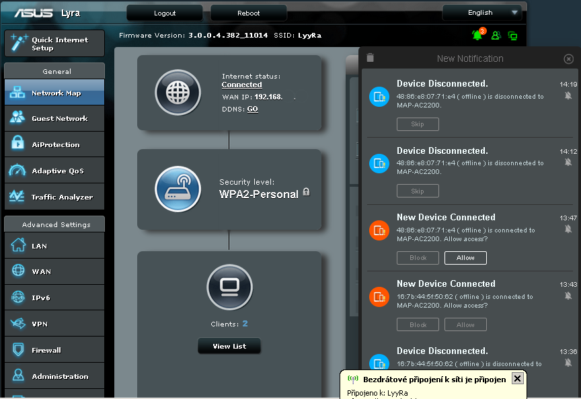The width and height of the screenshot is (581, 399).
Task: Mute the 13:43 New Device Connected notification
Action: click(x=568, y=296)
